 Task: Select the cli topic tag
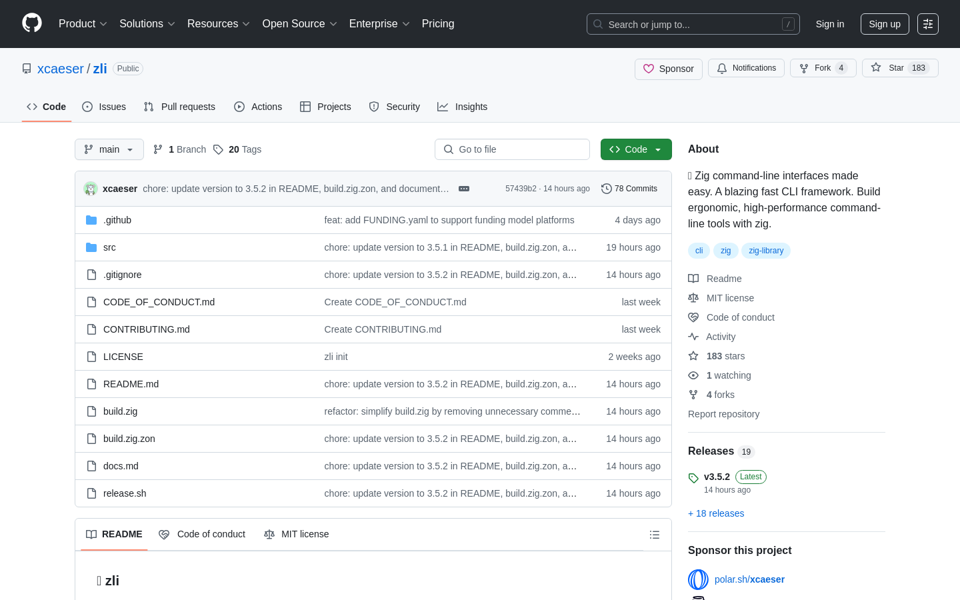click(x=699, y=251)
